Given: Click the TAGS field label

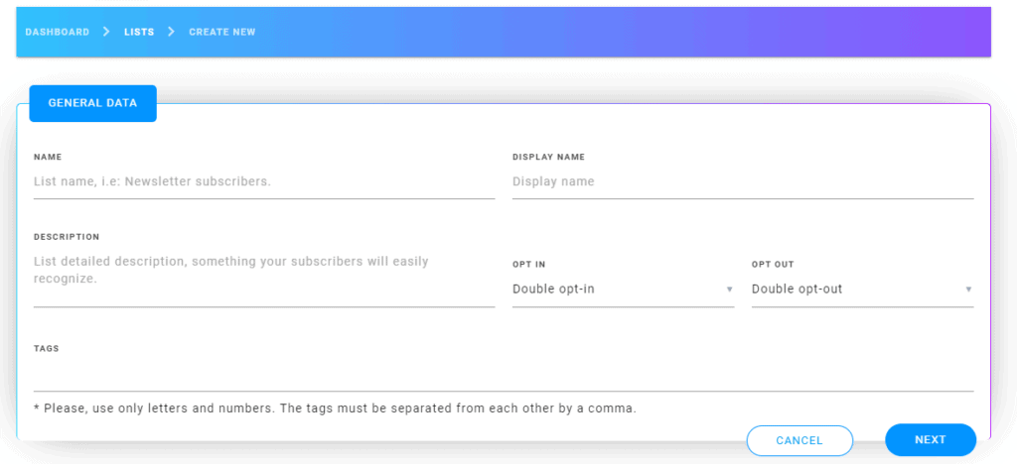Looking at the screenshot, I should [46, 348].
